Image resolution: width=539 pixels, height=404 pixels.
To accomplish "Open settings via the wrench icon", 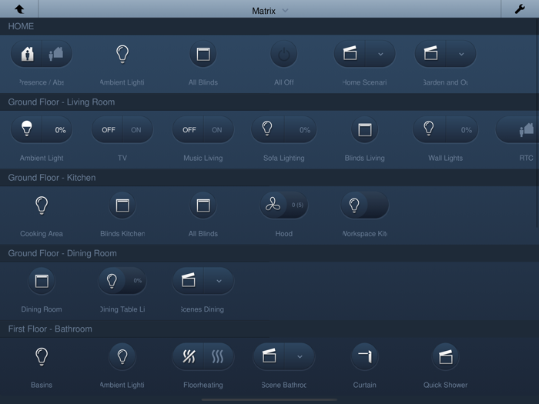I will click(520, 9).
